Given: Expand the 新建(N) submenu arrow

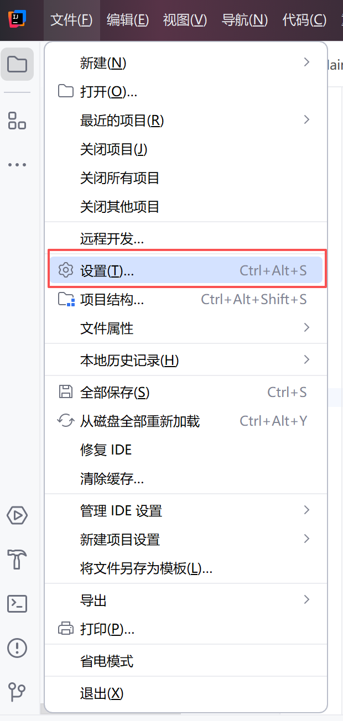Looking at the screenshot, I should tap(306, 62).
